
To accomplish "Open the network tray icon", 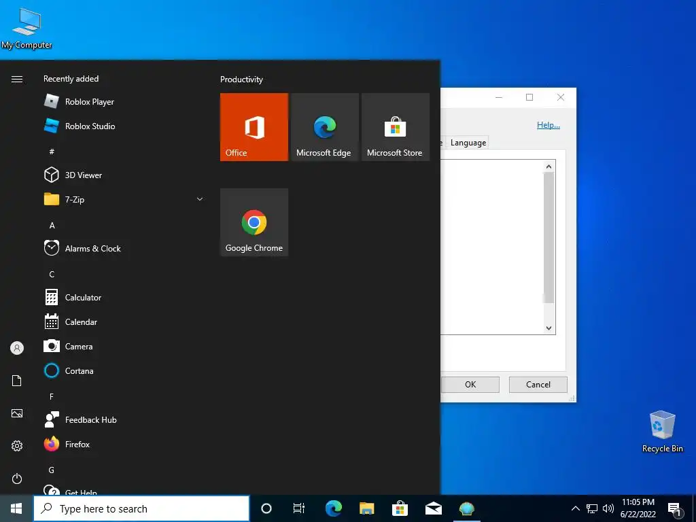I will tap(592, 508).
